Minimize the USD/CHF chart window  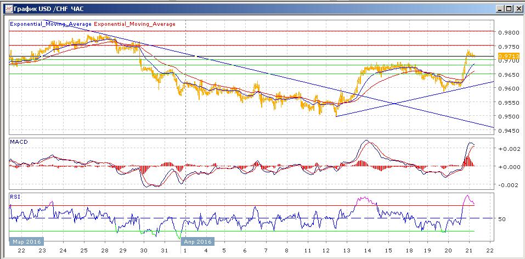499,9
